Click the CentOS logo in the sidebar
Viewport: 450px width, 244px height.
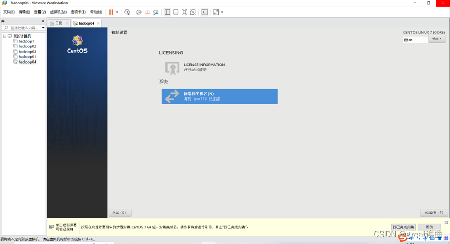tap(77, 45)
